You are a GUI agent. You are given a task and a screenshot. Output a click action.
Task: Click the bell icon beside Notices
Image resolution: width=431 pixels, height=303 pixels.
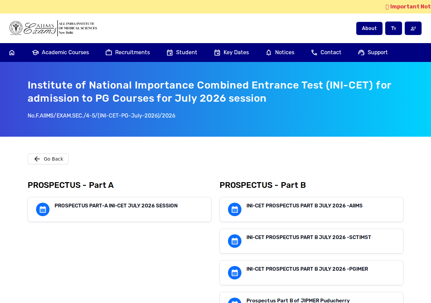[269, 53]
